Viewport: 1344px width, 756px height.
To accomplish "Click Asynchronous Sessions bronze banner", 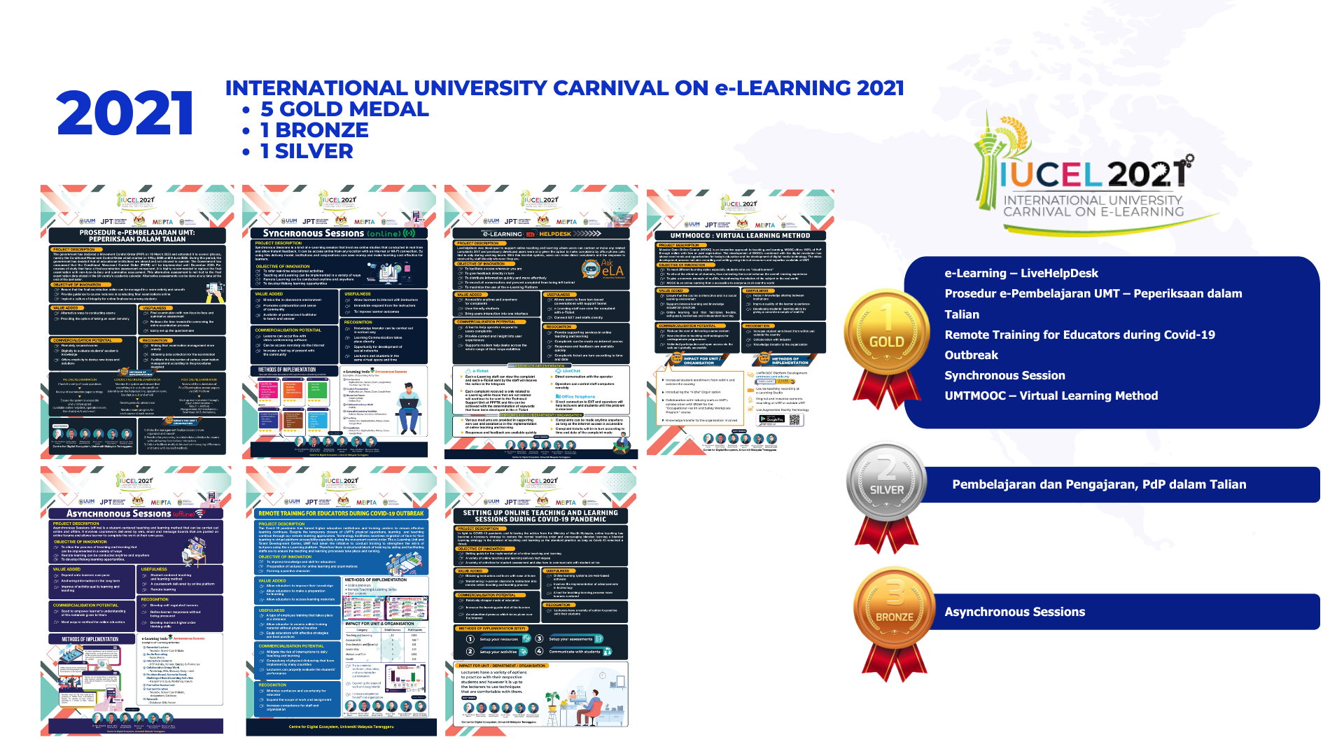I will 1014,612.
